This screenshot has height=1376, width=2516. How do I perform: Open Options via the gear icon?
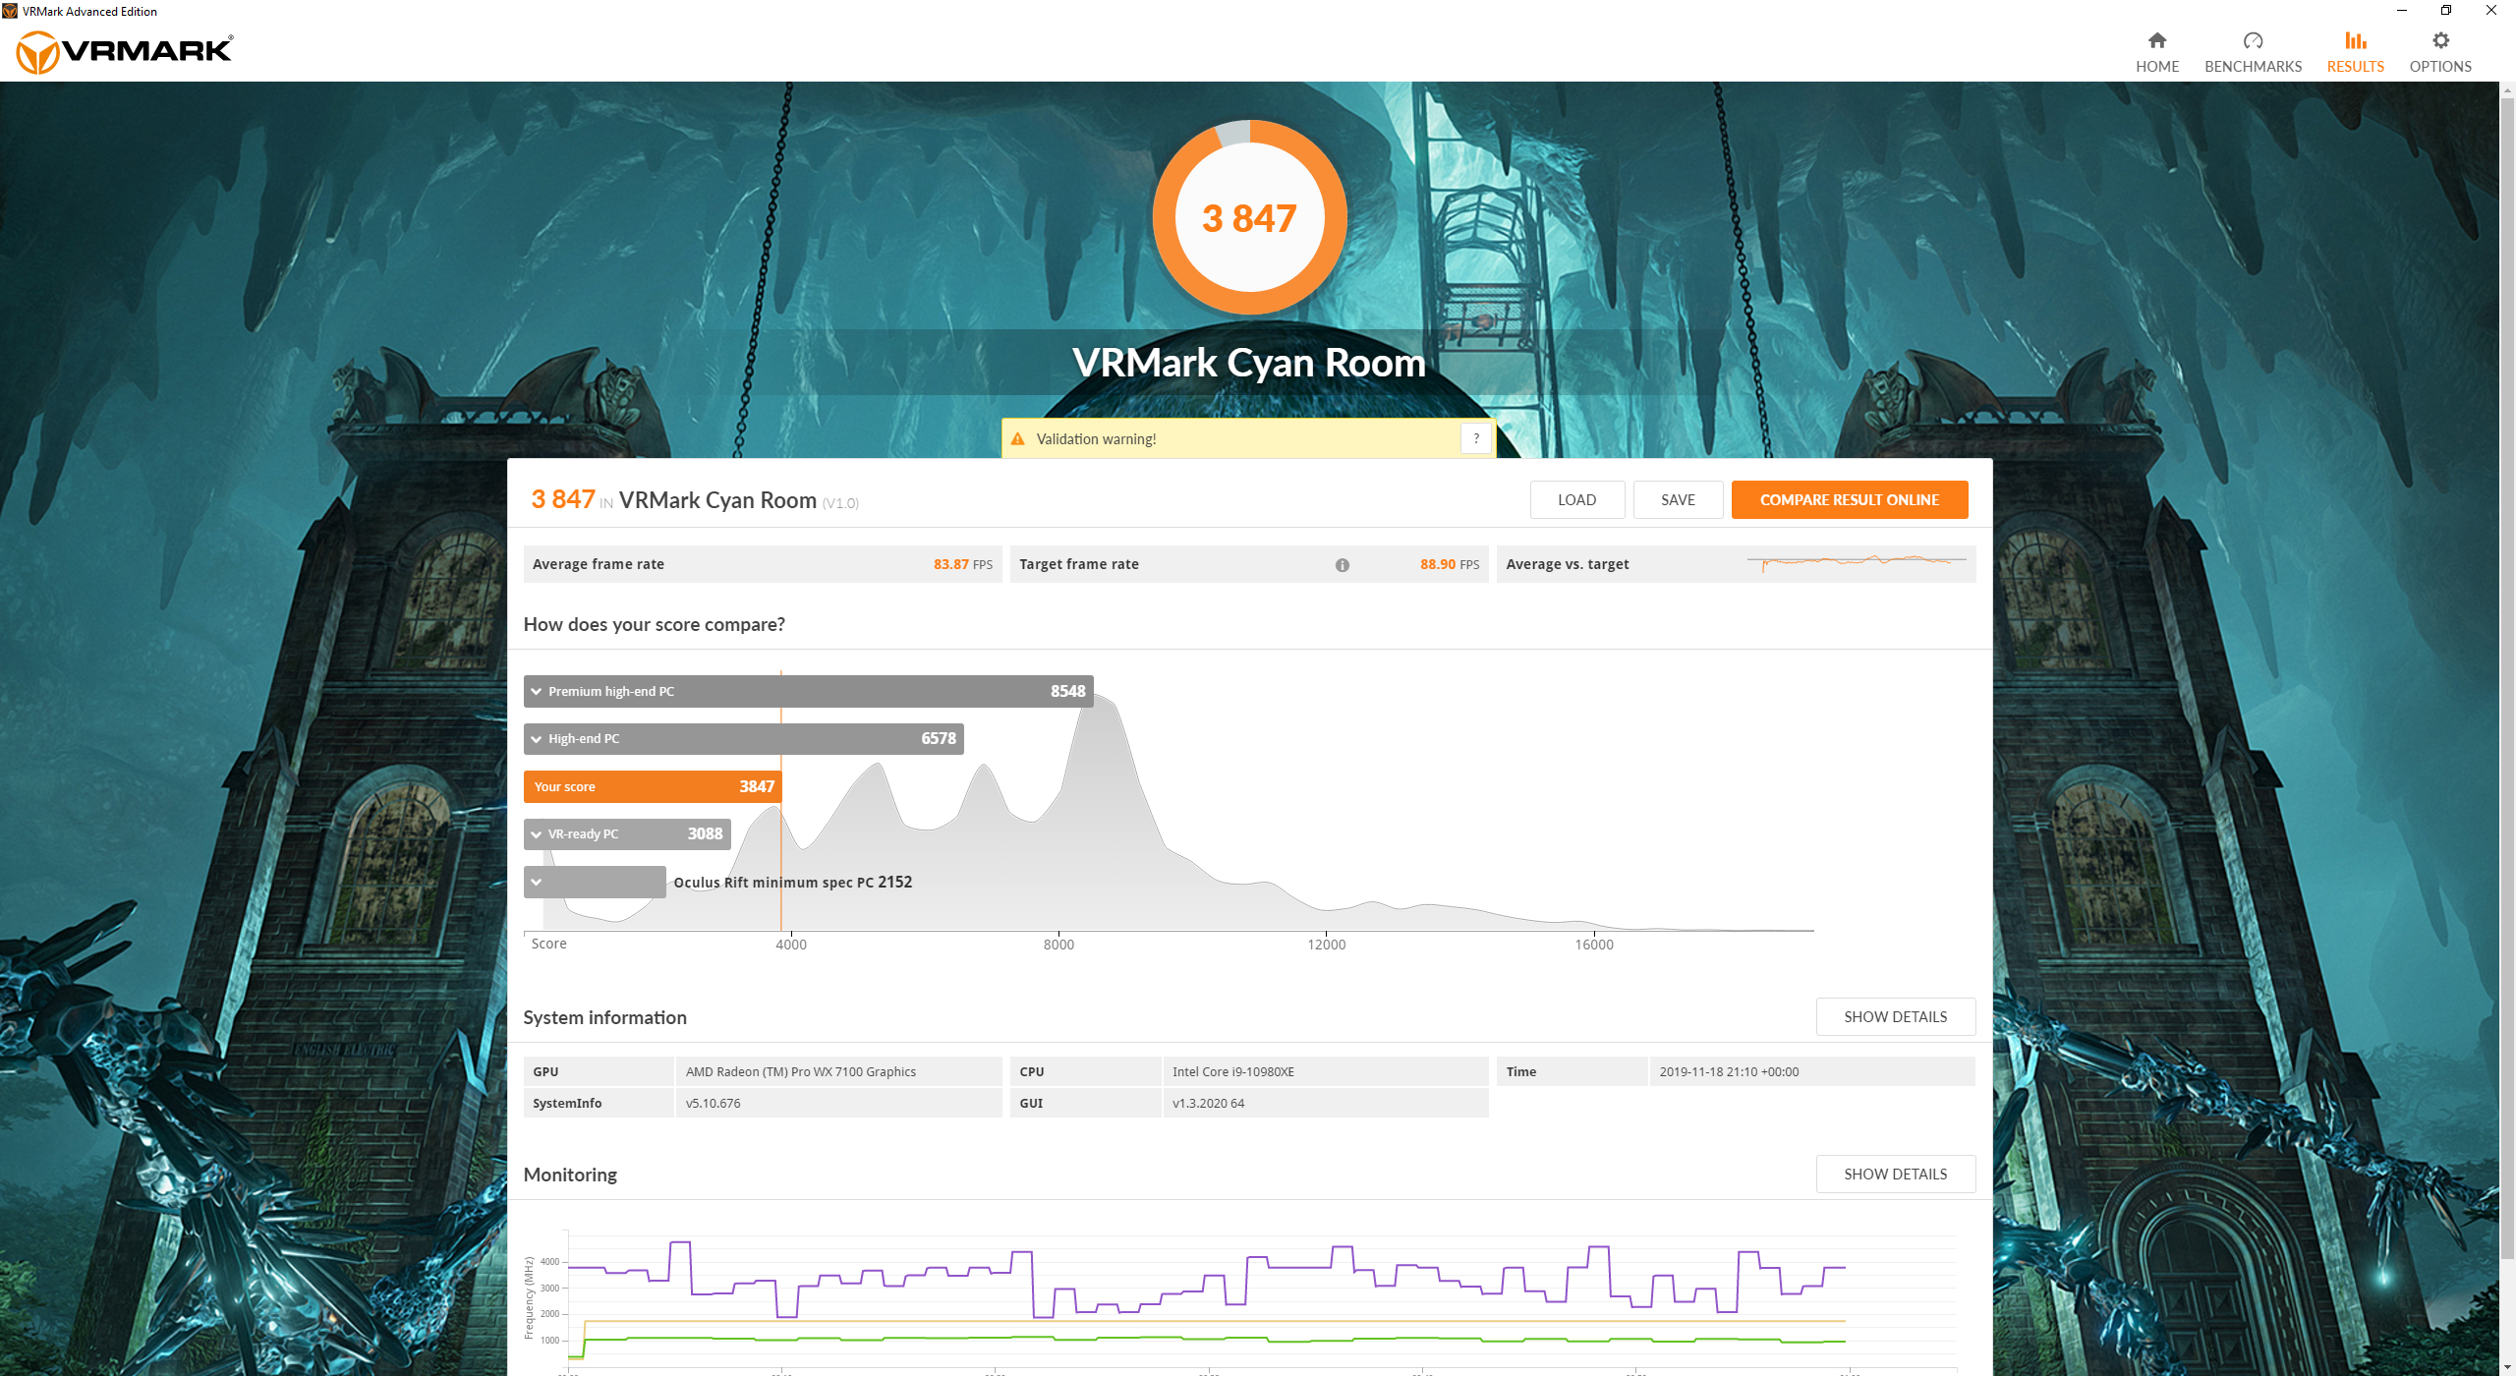tap(2439, 40)
